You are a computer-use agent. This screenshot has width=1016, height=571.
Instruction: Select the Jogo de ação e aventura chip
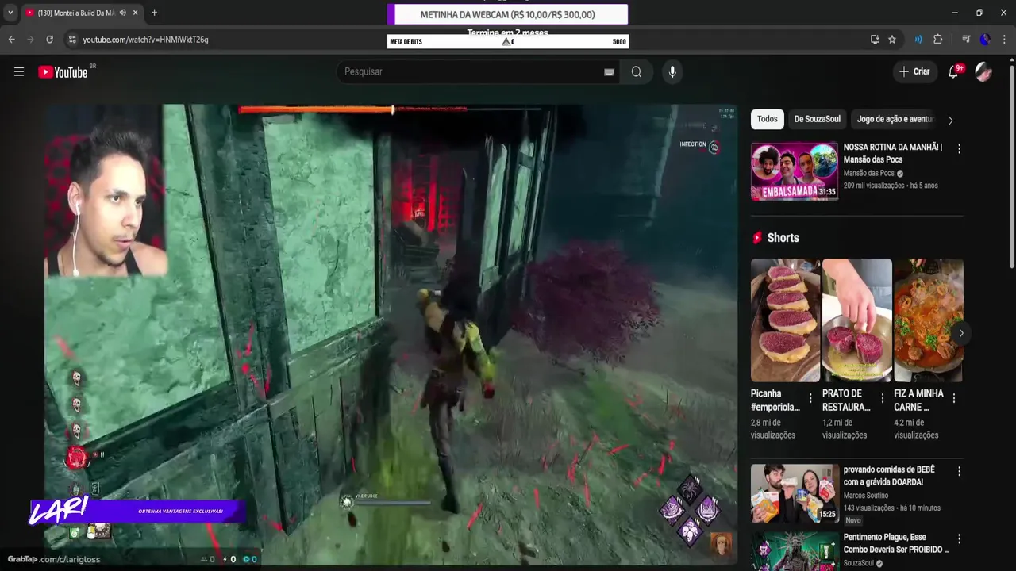pos(895,119)
